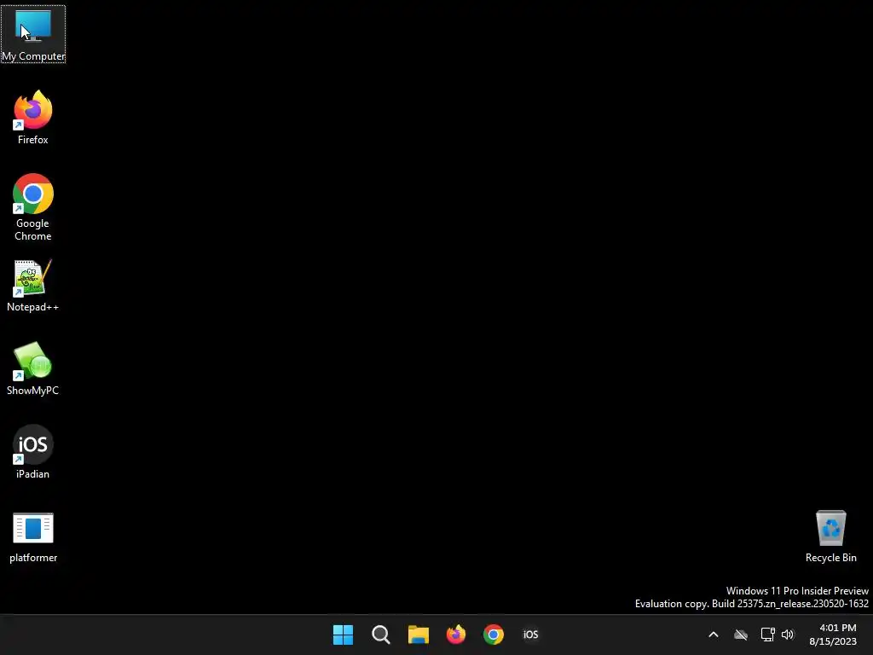Select the Recycle Bin icon
Viewport: 873px width, 655px height.
pos(830,536)
